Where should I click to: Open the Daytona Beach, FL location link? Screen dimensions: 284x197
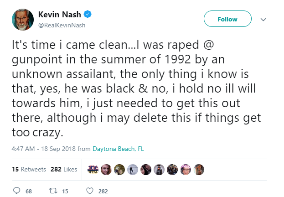[118, 149]
